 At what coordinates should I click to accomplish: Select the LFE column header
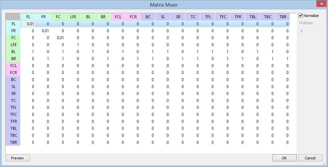(73, 17)
